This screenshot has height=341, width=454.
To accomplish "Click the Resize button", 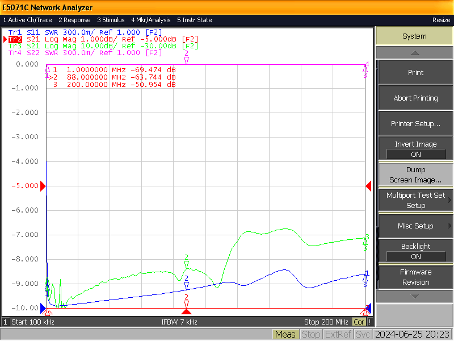I will click(x=441, y=20).
